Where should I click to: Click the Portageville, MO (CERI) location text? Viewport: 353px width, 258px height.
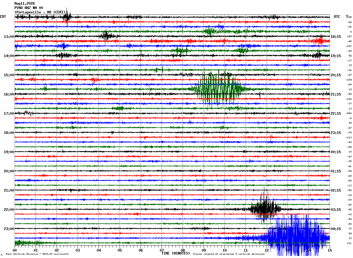[41, 12]
